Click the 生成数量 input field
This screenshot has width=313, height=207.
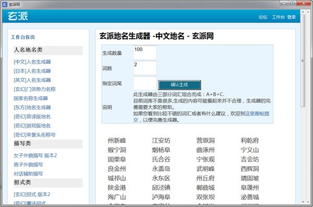[145, 53]
